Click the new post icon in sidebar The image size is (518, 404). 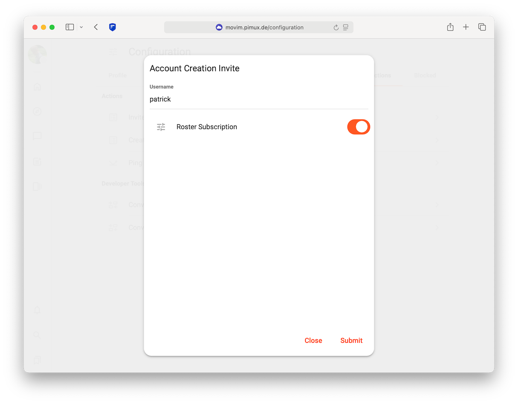coord(37,162)
